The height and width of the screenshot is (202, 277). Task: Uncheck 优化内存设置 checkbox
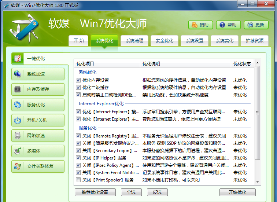pyautogui.click(x=78, y=80)
